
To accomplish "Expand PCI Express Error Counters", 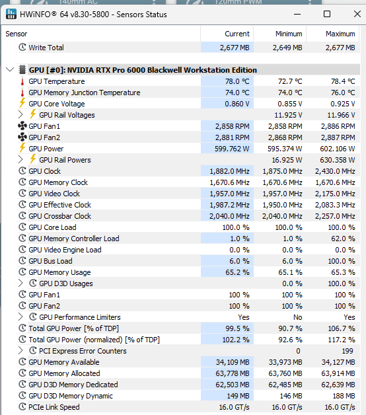I will (x=20, y=351).
